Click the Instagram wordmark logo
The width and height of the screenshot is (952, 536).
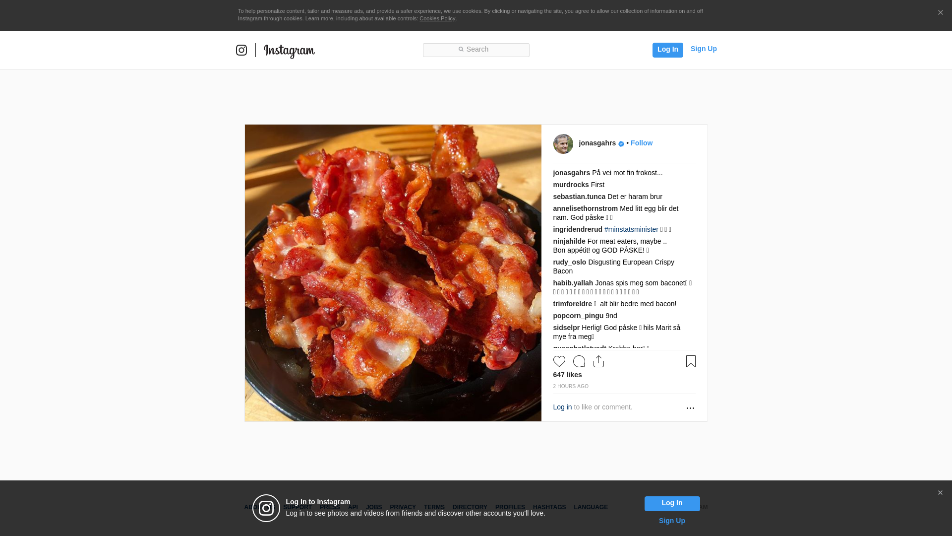[289, 51]
